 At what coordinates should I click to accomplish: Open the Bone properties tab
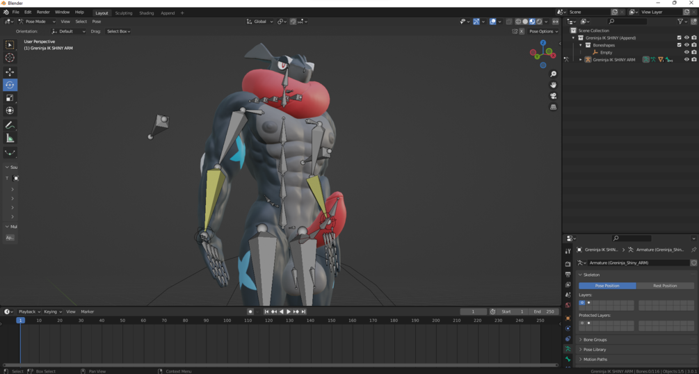click(x=568, y=359)
